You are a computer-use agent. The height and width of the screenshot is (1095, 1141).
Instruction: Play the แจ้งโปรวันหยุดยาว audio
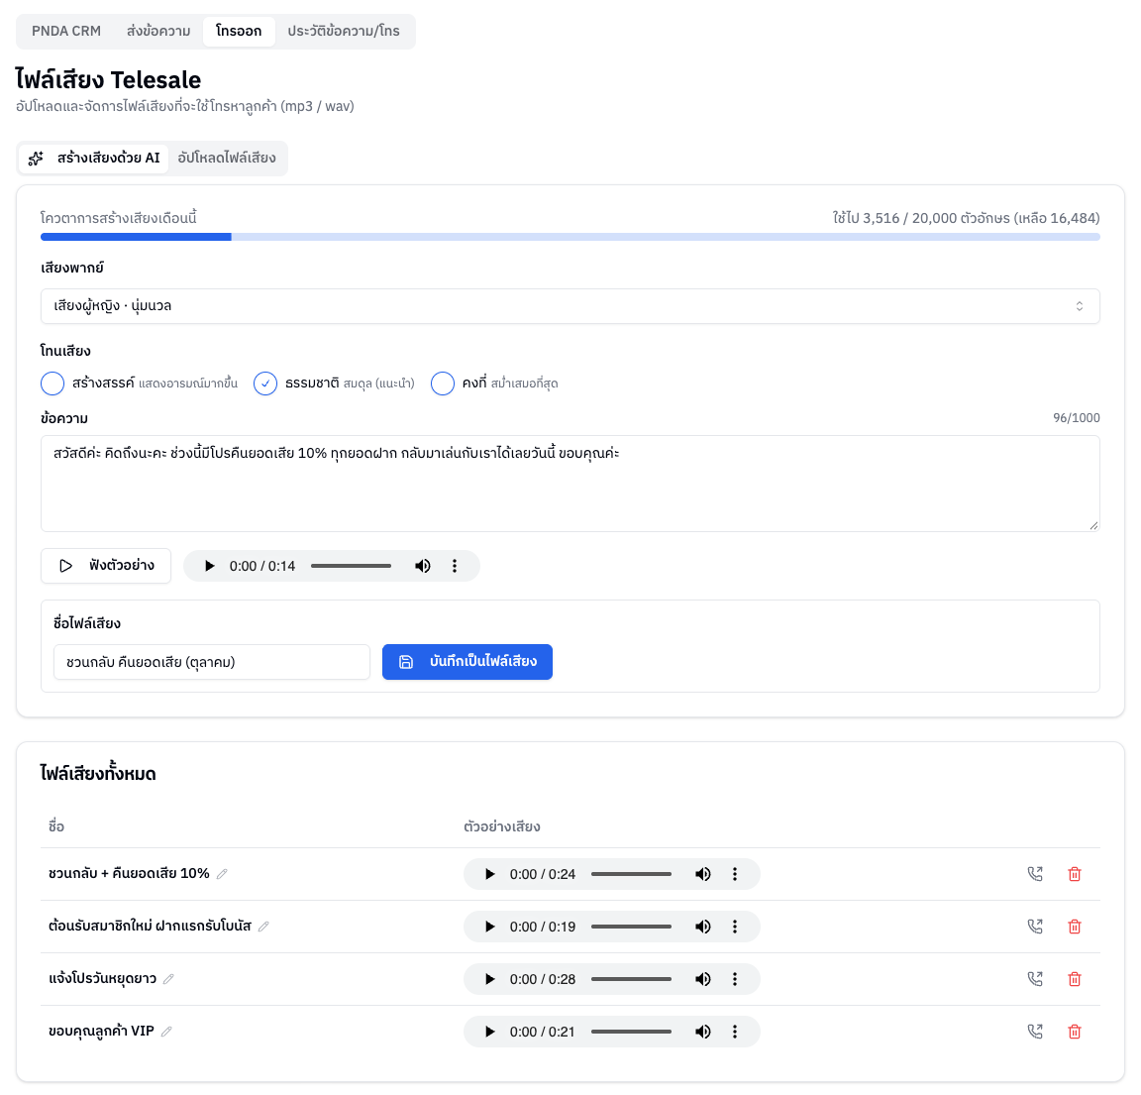click(x=489, y=978)
